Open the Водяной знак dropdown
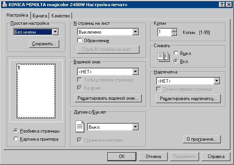Screen dimensions: 234x165 click(x=135, y=72)
